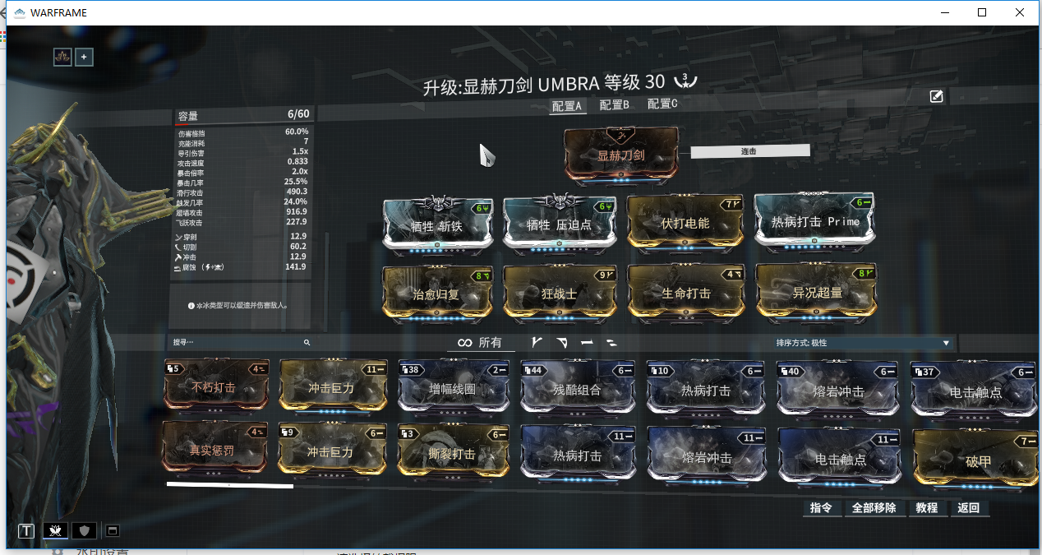
Task: Click the mastery rank 3 emblem in title
Action: 685,81
